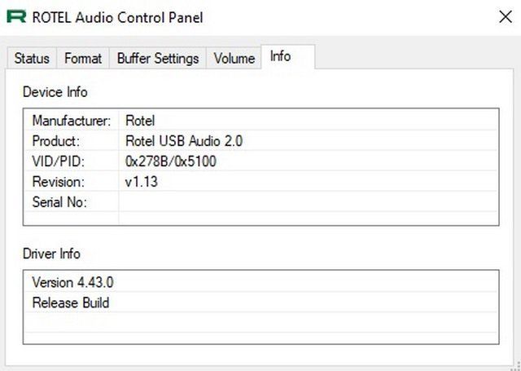
Task: Select the Version 4.43.0 driver entry
Action: click(72, 282)
